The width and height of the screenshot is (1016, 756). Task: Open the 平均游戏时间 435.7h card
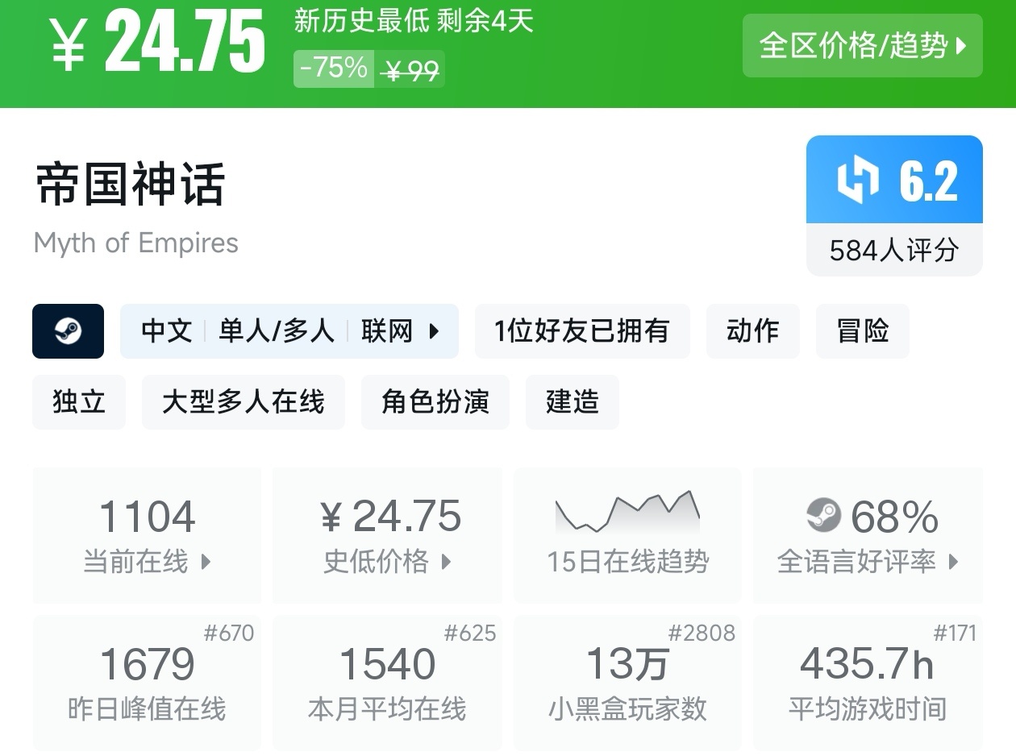click(x=868, y=683)
